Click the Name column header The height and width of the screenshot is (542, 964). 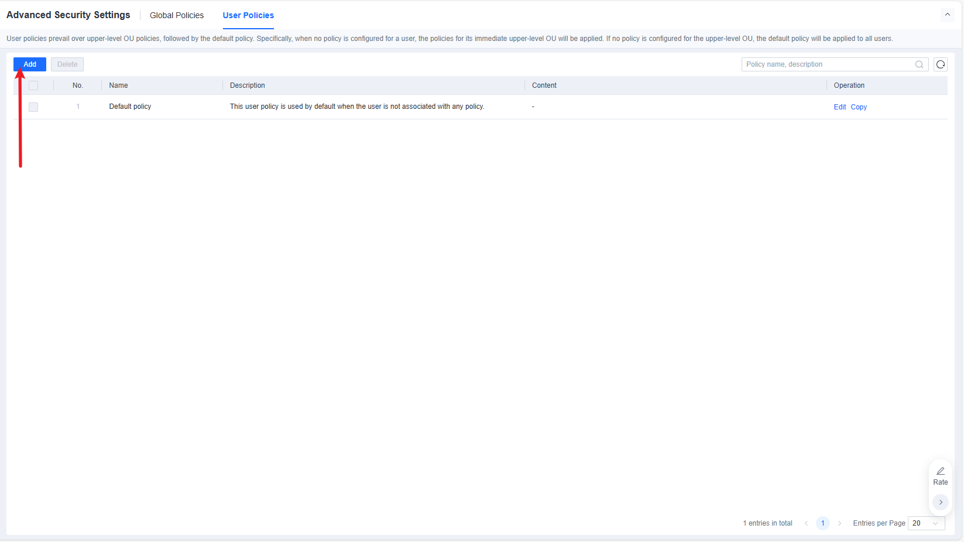118,85
